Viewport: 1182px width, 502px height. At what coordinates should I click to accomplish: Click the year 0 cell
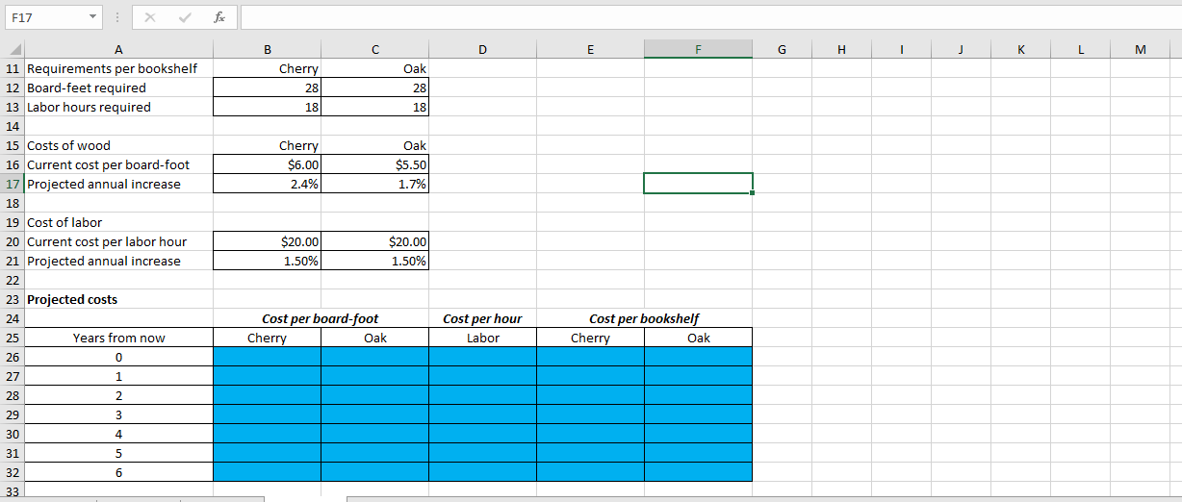click(117, 357)
